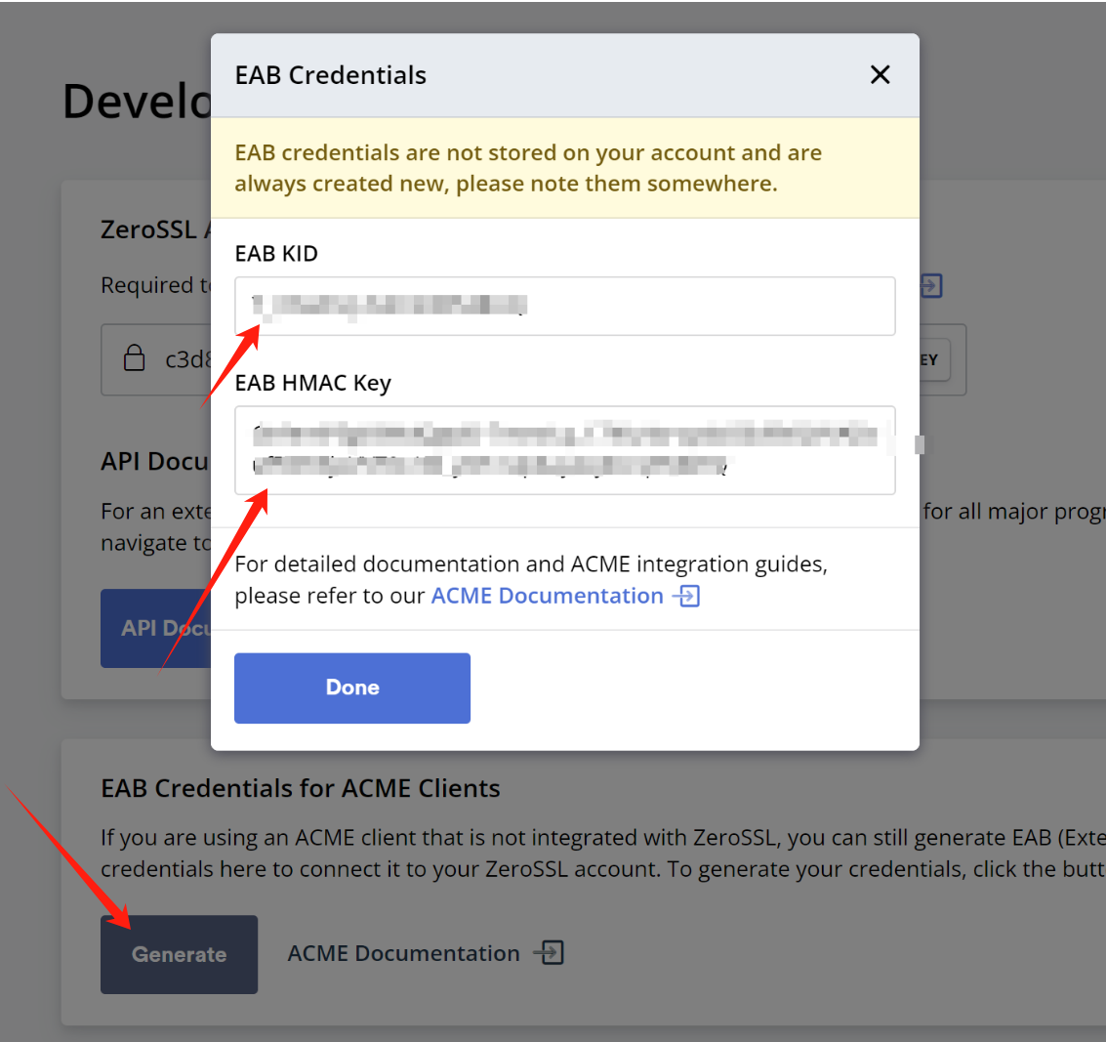Click the EAB HMAC Key label
The width and height of the screenshot is (1106, 1042).
click(312, 383)
